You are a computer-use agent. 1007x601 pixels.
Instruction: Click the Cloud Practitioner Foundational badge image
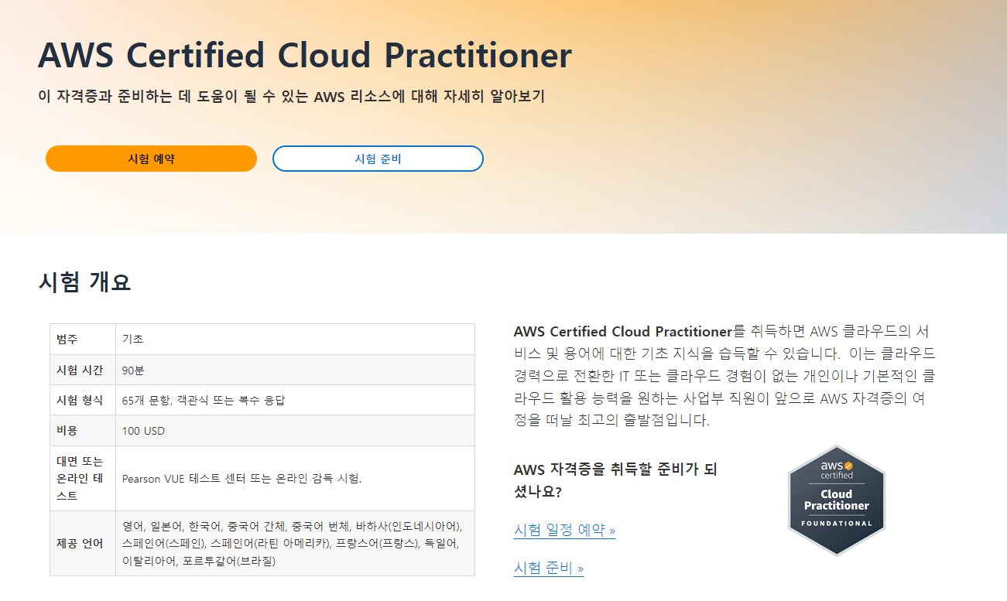click(x=836, y=500)
